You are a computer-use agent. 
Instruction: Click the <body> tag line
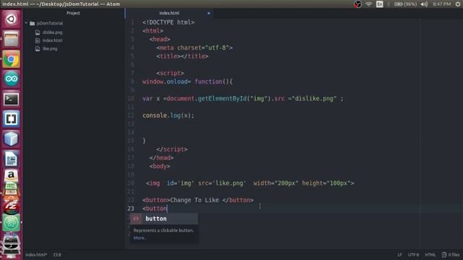pyautogui.click(x=160, y=166)
